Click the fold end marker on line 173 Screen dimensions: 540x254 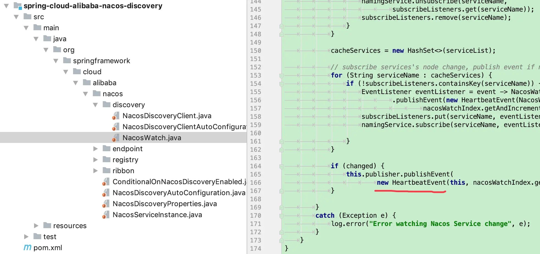[281, 240]
